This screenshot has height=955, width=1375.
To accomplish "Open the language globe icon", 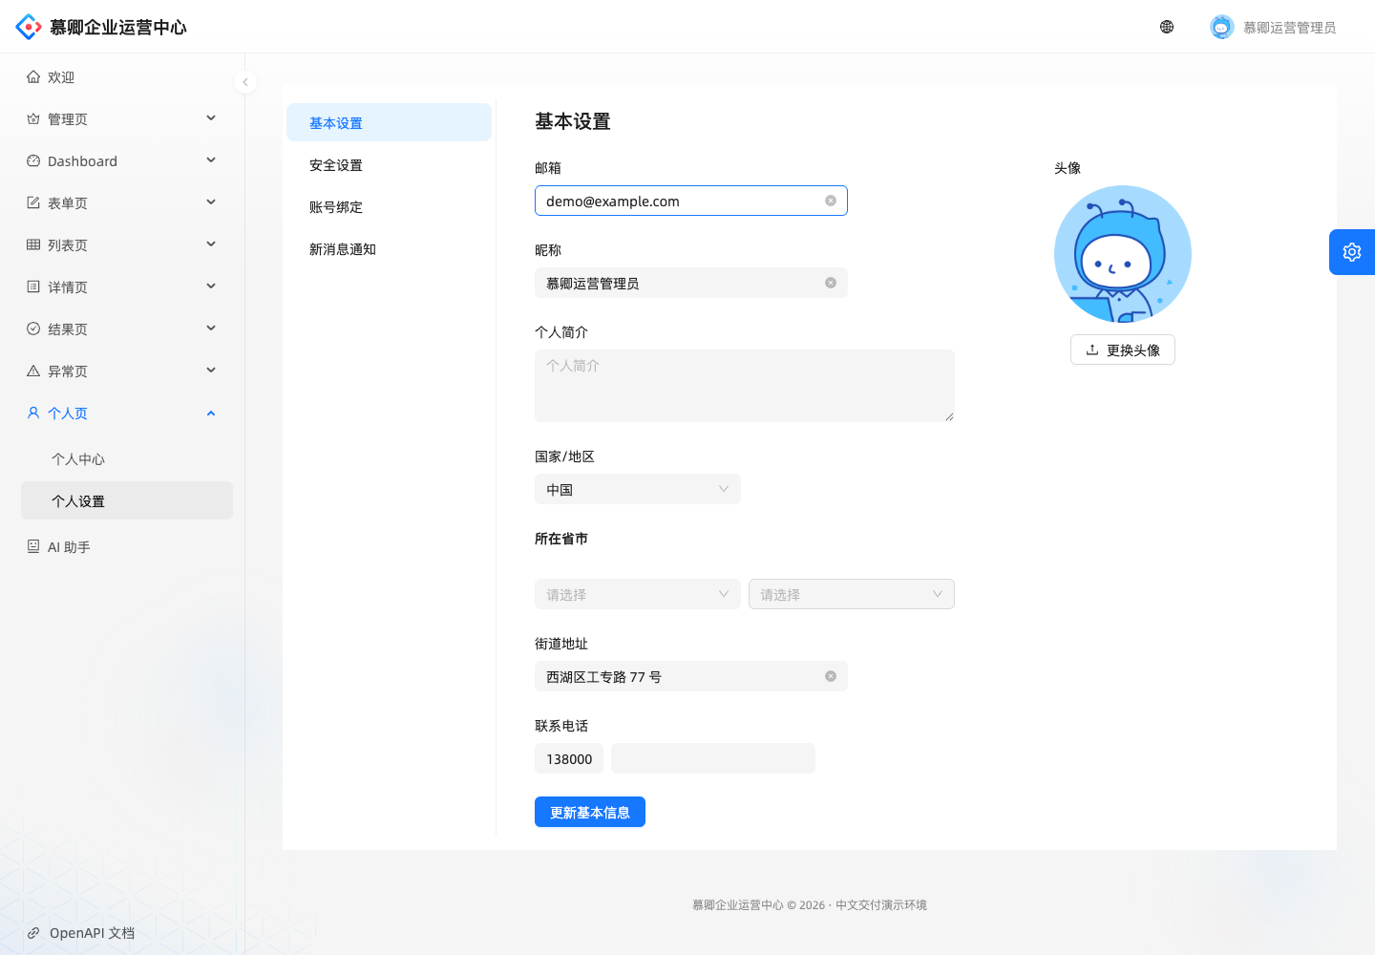I will [1167, 27].
